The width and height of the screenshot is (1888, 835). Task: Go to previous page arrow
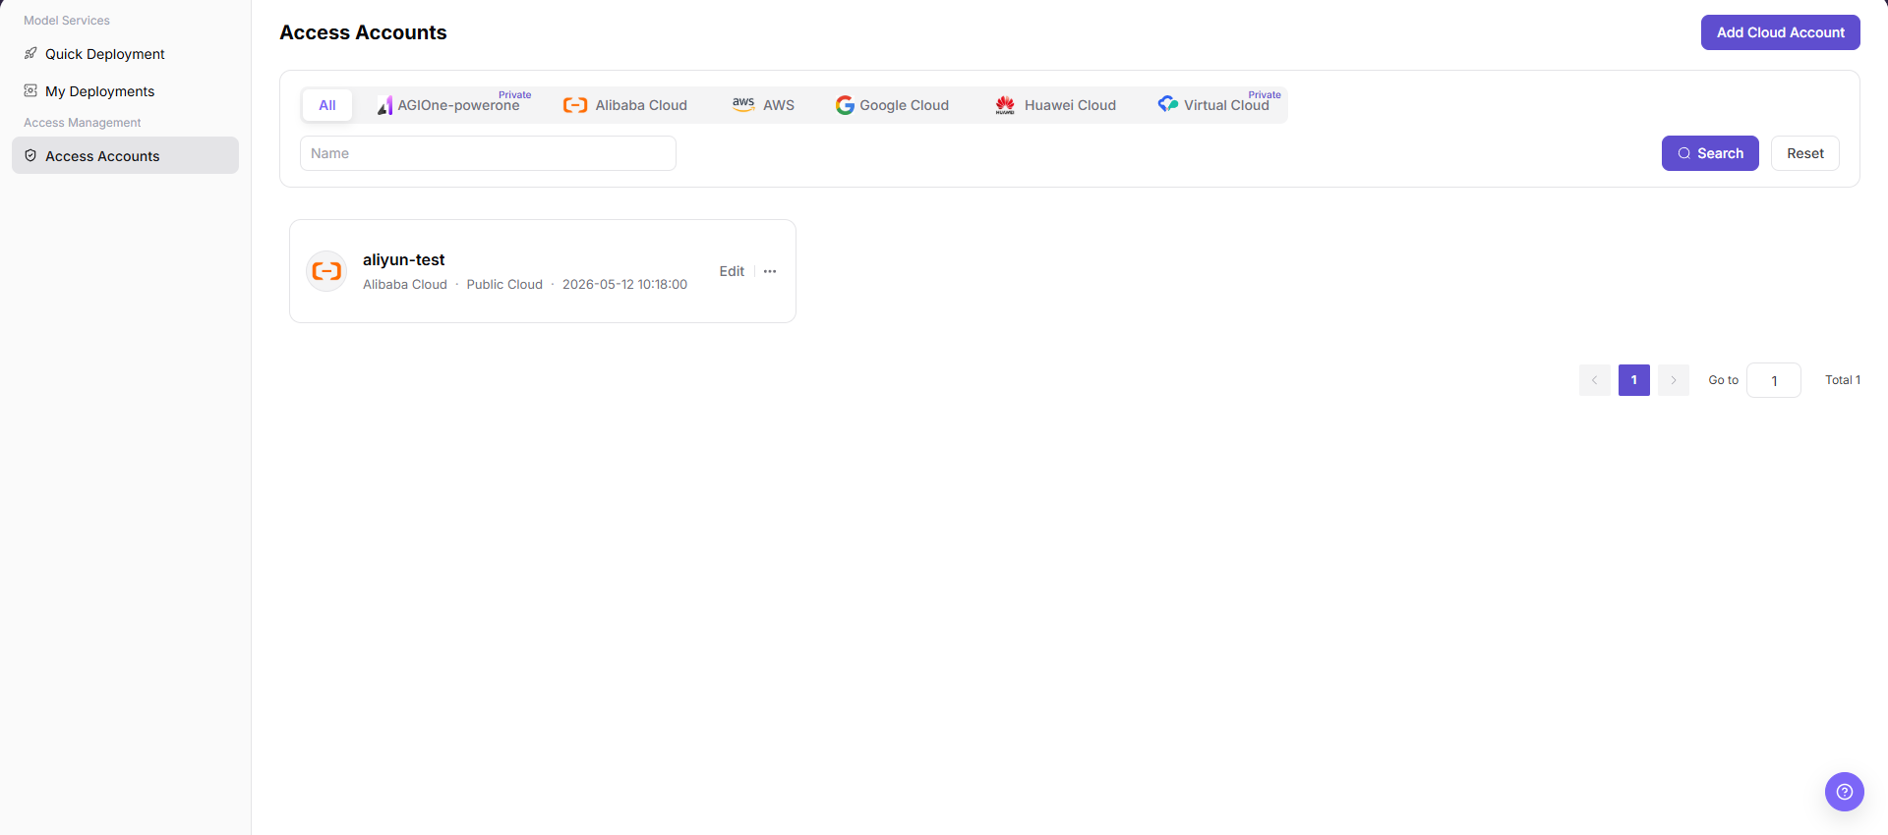(x=1594, y=380)
